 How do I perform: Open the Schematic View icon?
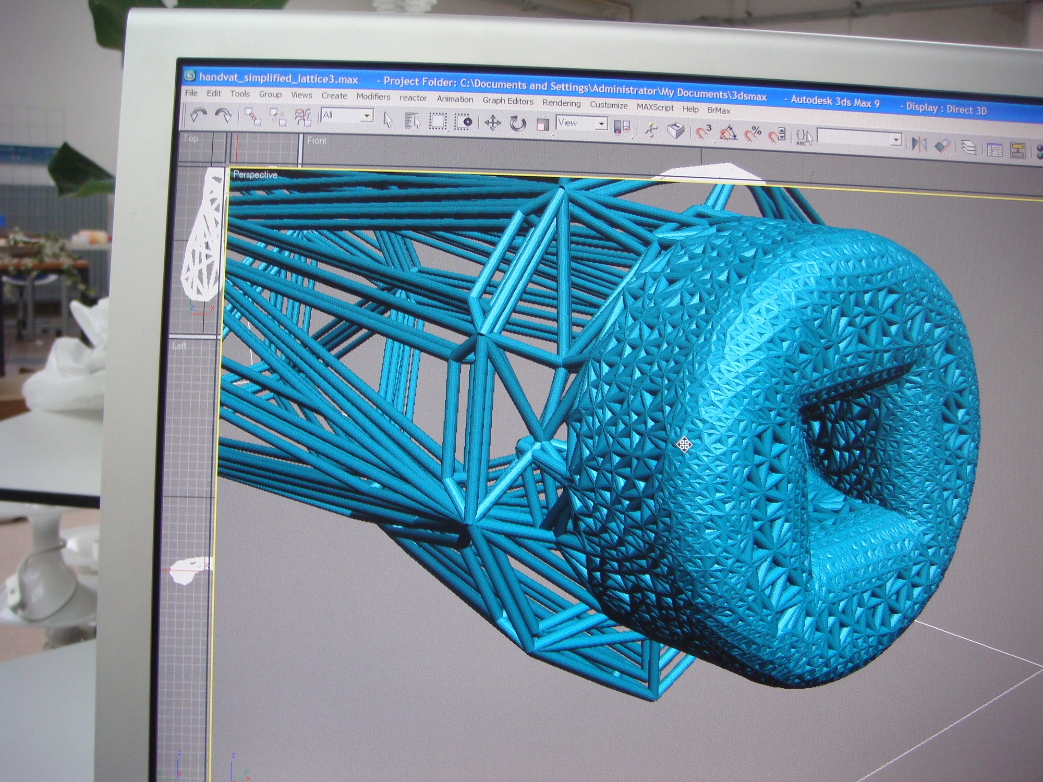pos(1017,151)
